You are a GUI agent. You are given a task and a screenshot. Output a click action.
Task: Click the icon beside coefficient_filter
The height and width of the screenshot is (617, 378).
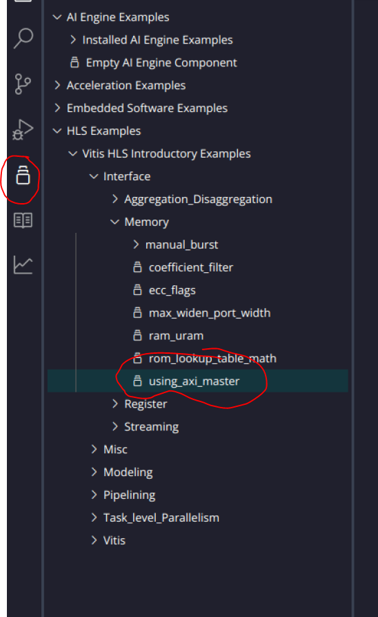click(137, 267)
